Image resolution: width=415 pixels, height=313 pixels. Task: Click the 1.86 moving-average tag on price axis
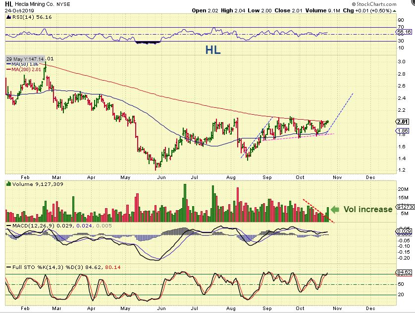[x=402, y=131]
